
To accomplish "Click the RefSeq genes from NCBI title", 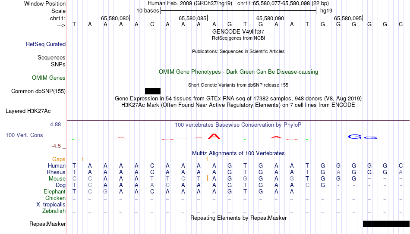I will pyautogui.click(x=239, y=38).
